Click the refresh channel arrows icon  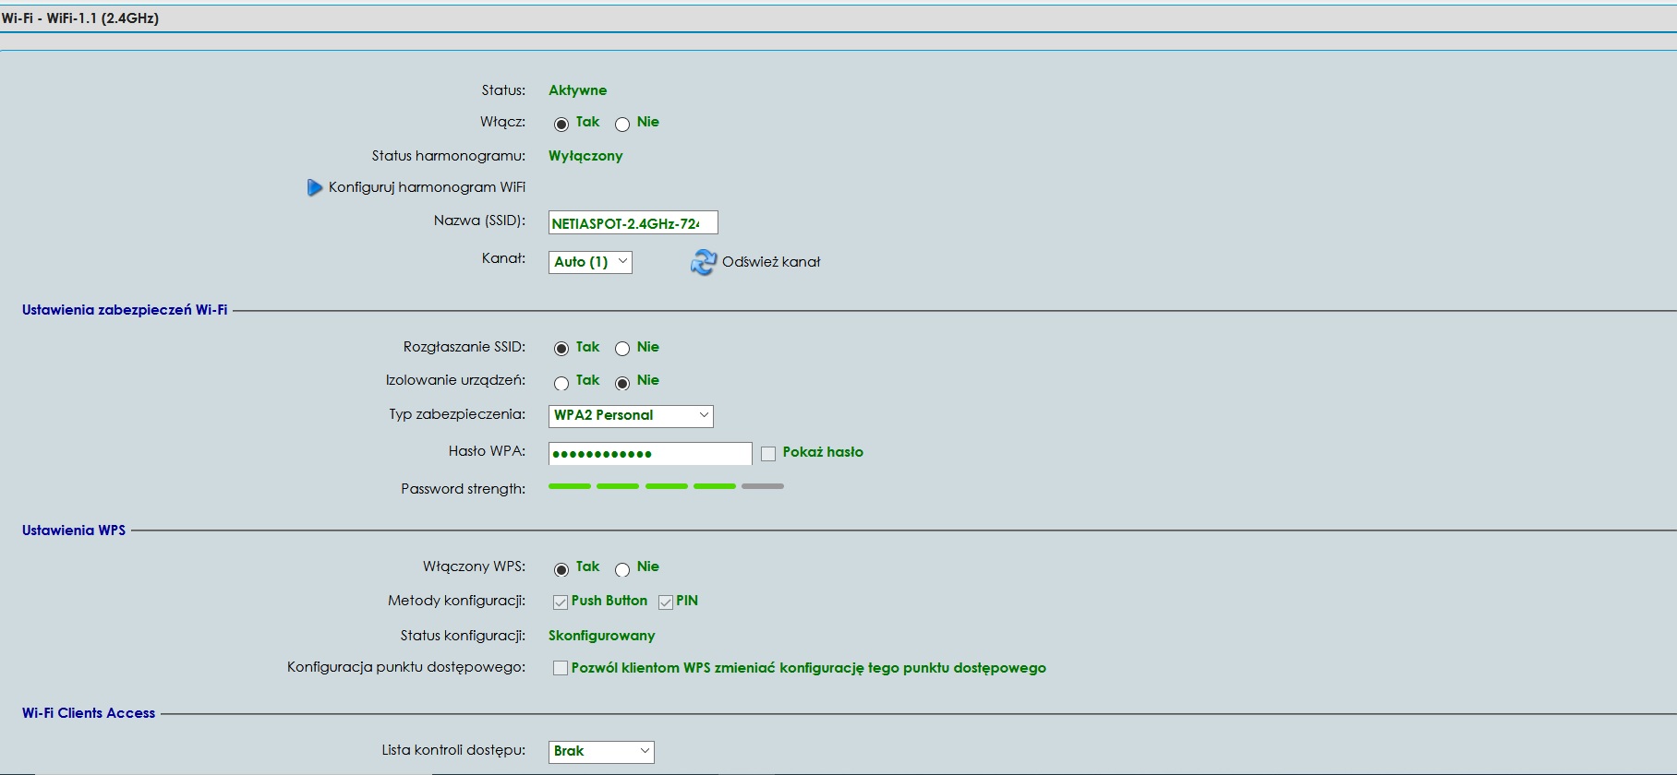(703, 263)
